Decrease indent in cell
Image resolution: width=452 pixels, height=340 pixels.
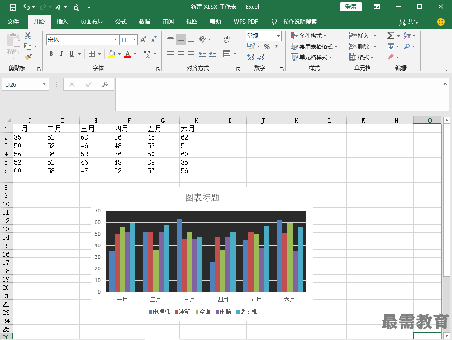point(203,54)
